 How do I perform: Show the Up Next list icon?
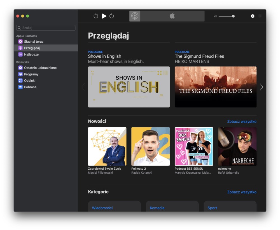tap(260, 16)
